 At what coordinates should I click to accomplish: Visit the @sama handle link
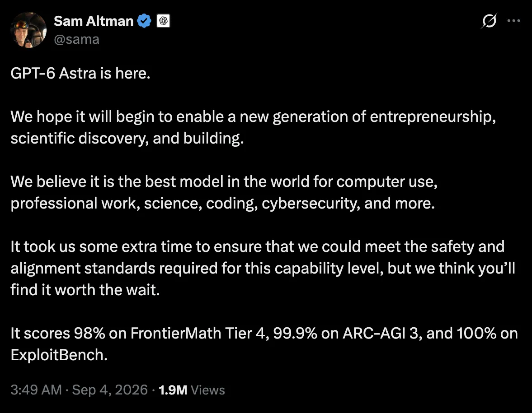pos(77,39)
